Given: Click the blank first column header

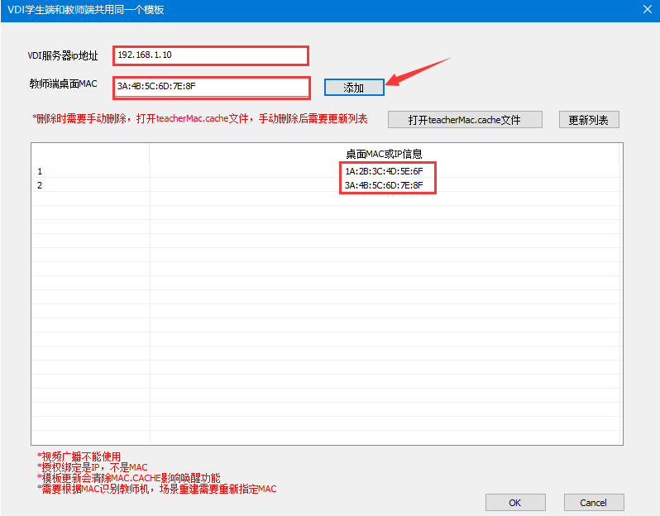Looking at the screenshot, I should [90, 154].
